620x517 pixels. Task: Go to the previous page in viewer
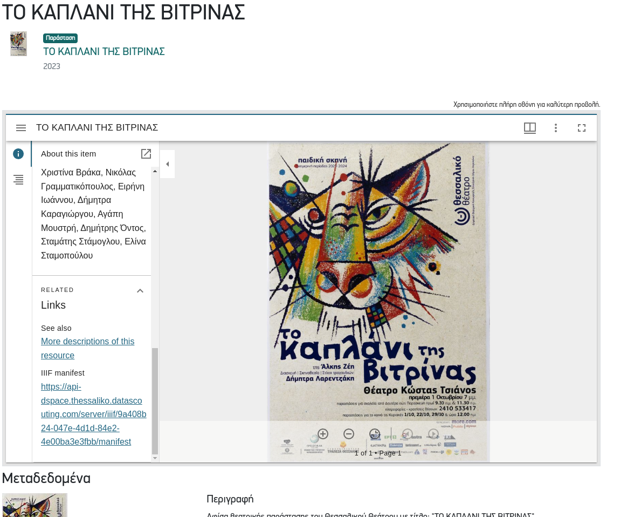tap(408, 434)
